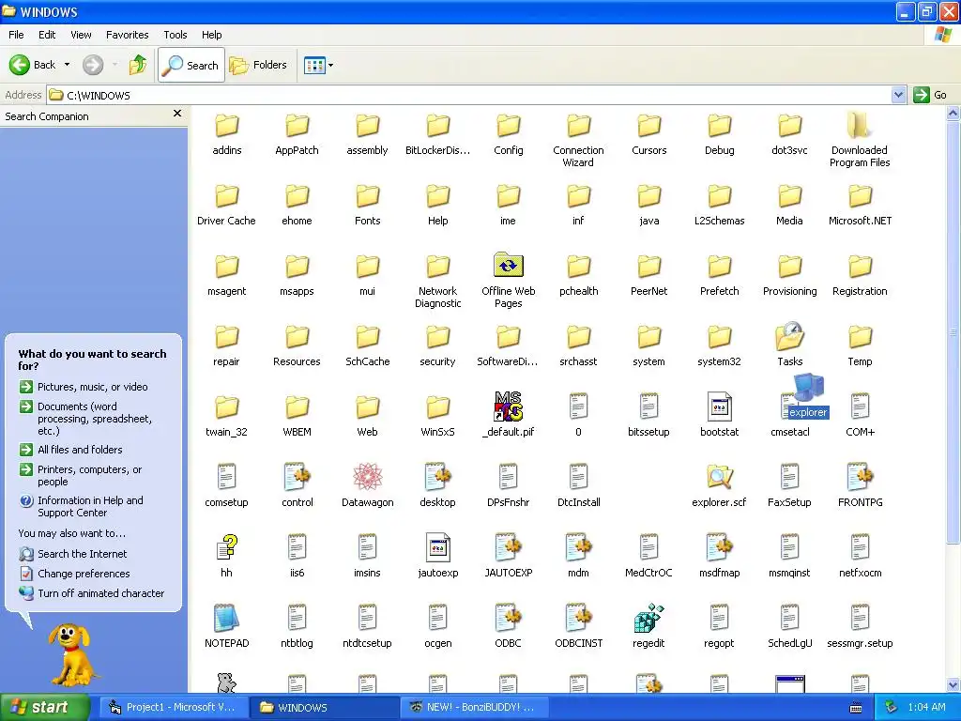Click the vertical scrollbar up arrow
Viewport: 961px width, 721px height.
pos(953,113)
